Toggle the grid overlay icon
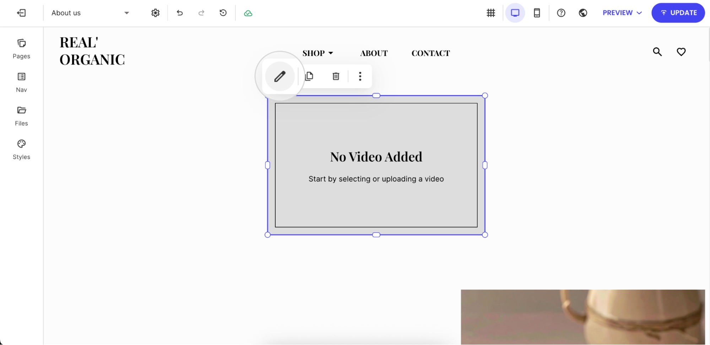710x345 pixels. tap(491, 13)
